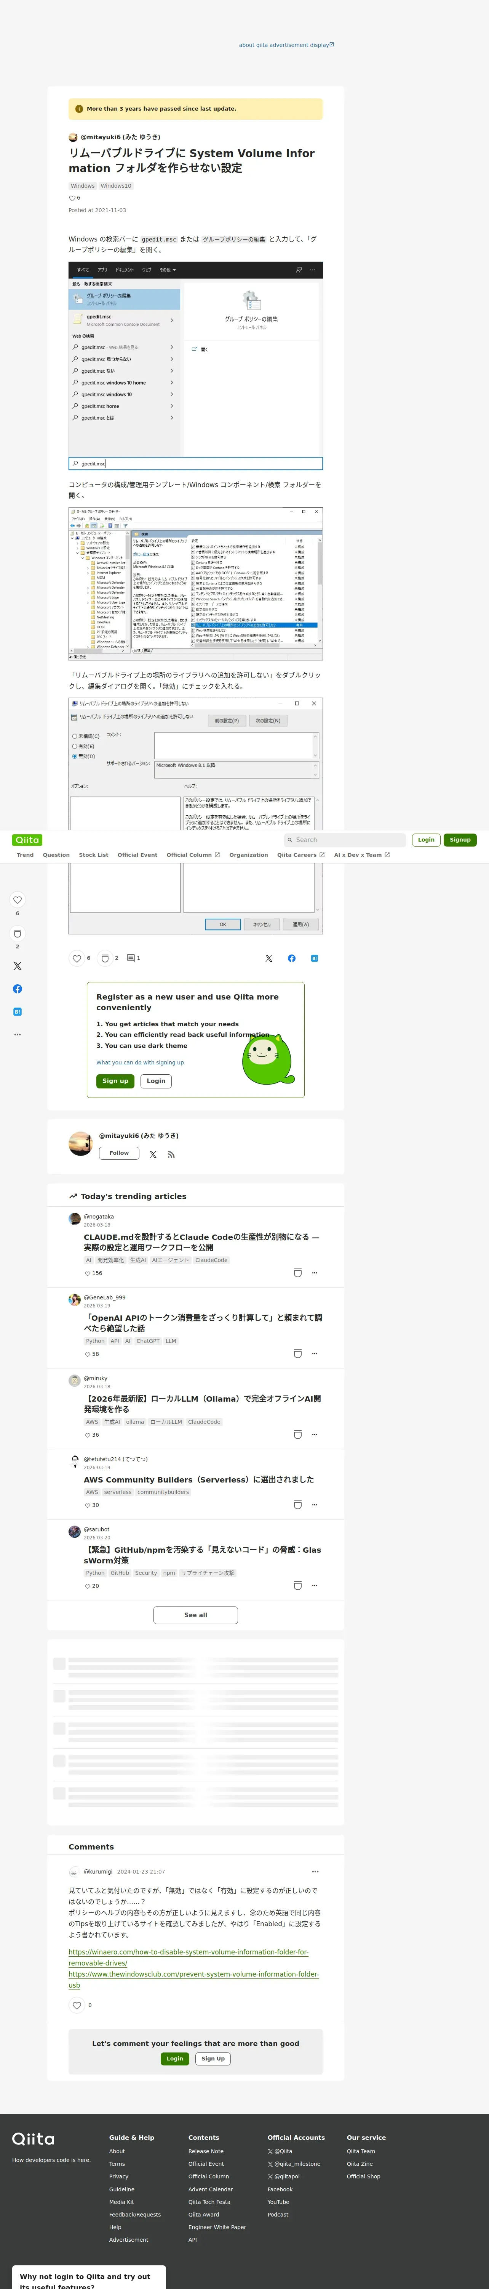The height and width of the screenshot is (2289, 489).
Task: Open the Windows10 tag
Action: click(x=115, y=186)
